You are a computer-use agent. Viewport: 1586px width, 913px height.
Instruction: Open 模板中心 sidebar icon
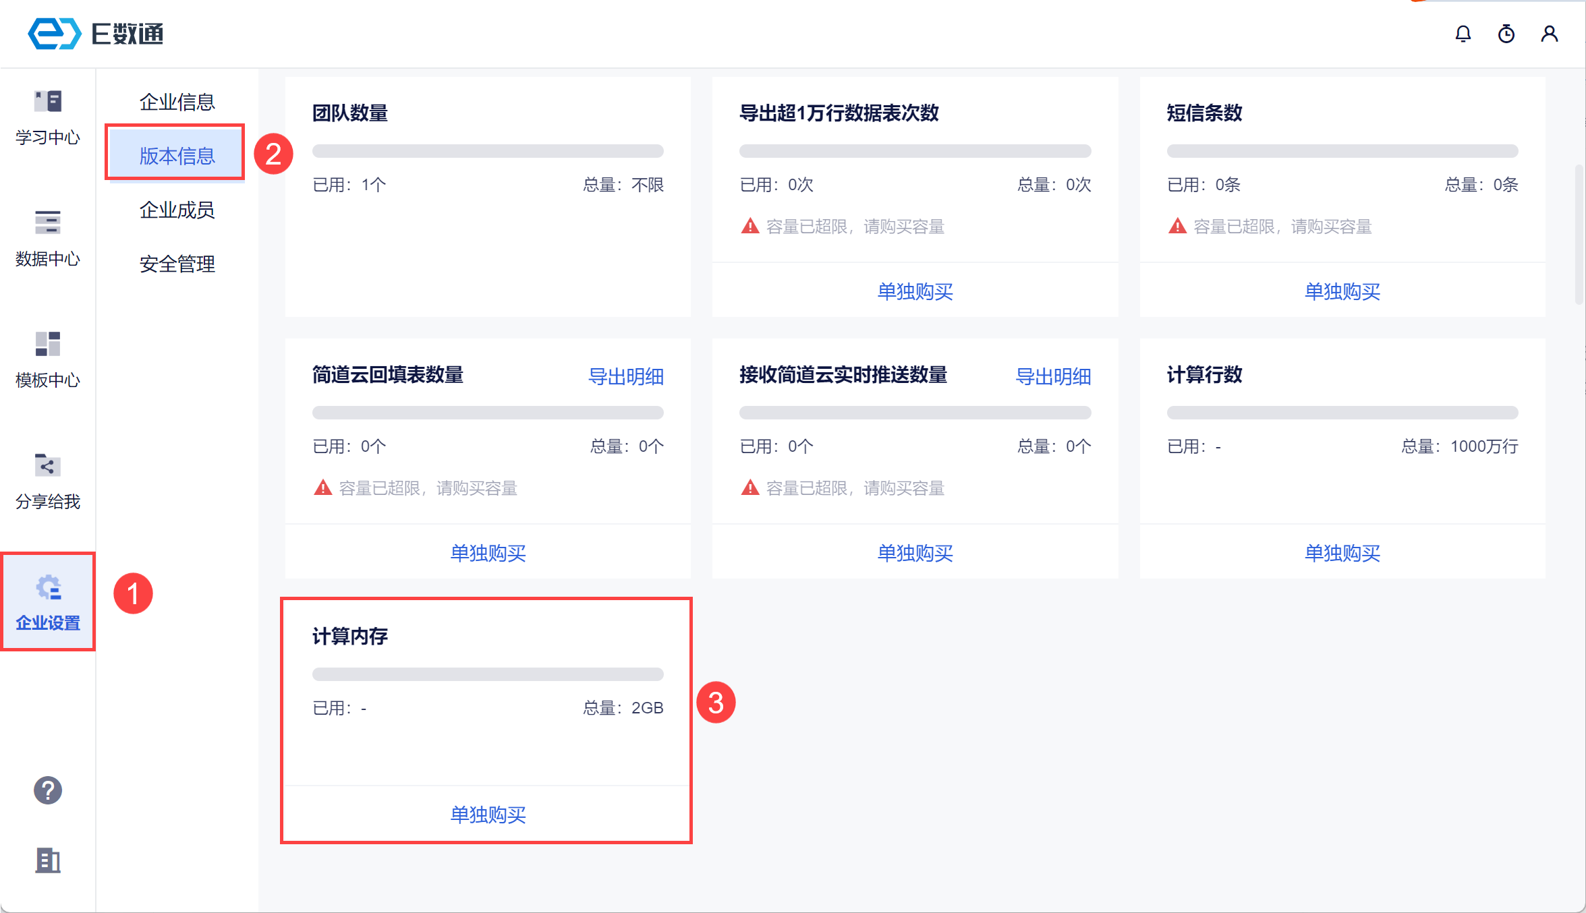pyautogui.click(x=47, y=359)
